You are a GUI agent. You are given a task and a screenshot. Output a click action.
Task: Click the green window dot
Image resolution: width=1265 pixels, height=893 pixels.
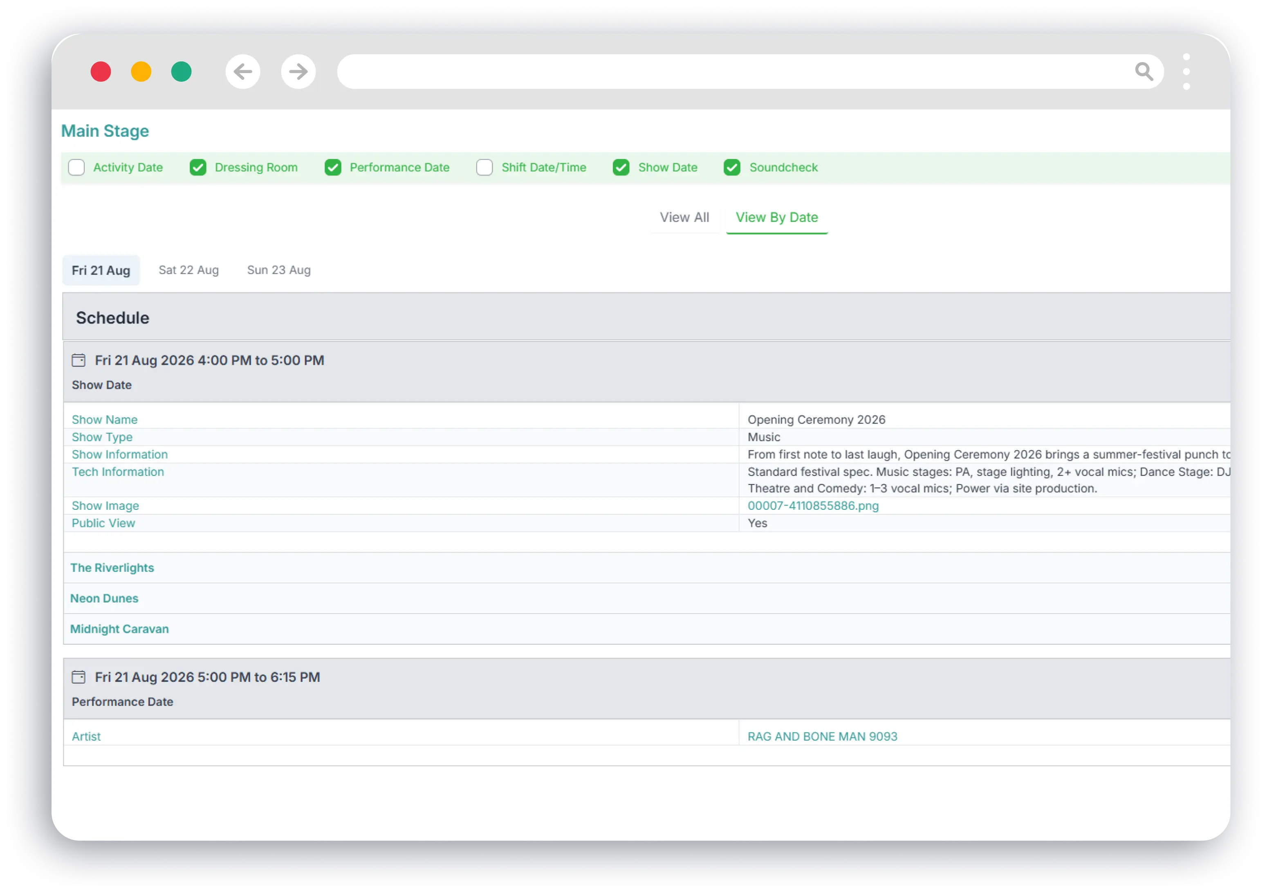(x=181, y=71)
